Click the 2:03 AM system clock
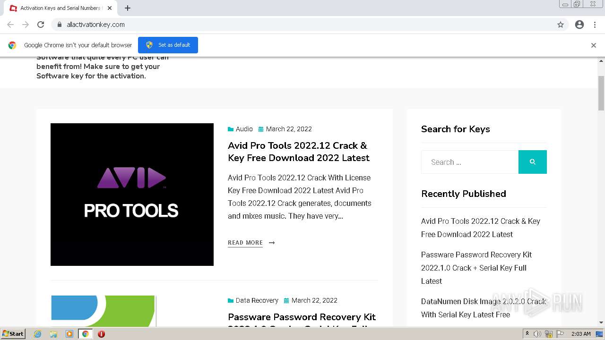 pos(581,334)
